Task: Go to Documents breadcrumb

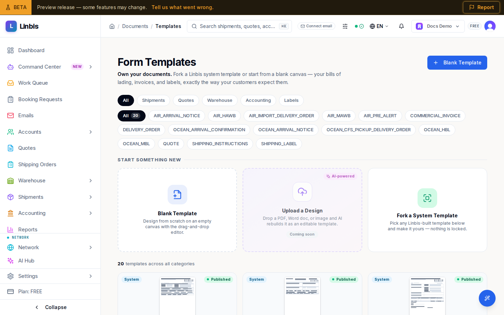Action: point(135,26)
